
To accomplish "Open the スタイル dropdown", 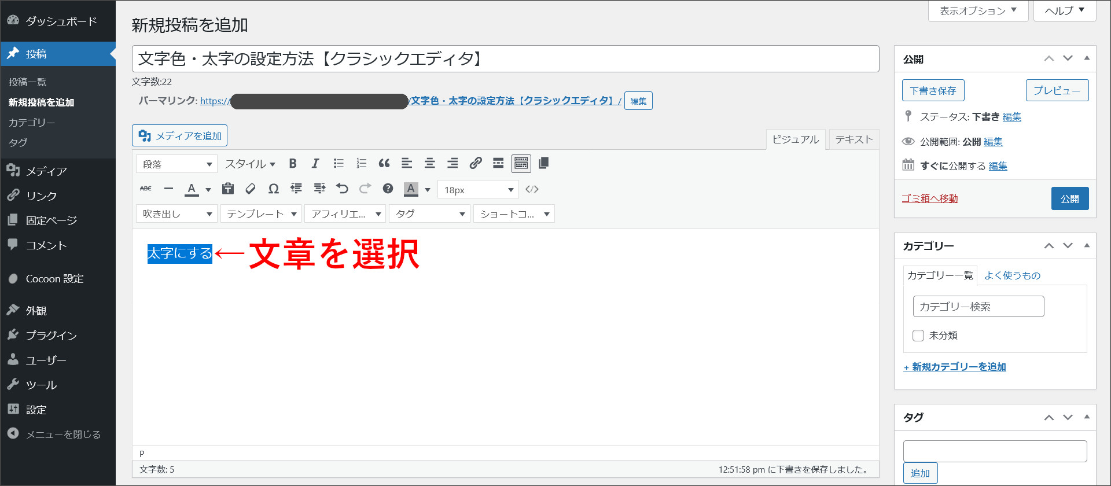I will pos(250,164).
